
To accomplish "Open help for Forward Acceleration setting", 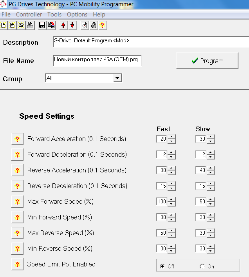I will click(x=17, y=139).
